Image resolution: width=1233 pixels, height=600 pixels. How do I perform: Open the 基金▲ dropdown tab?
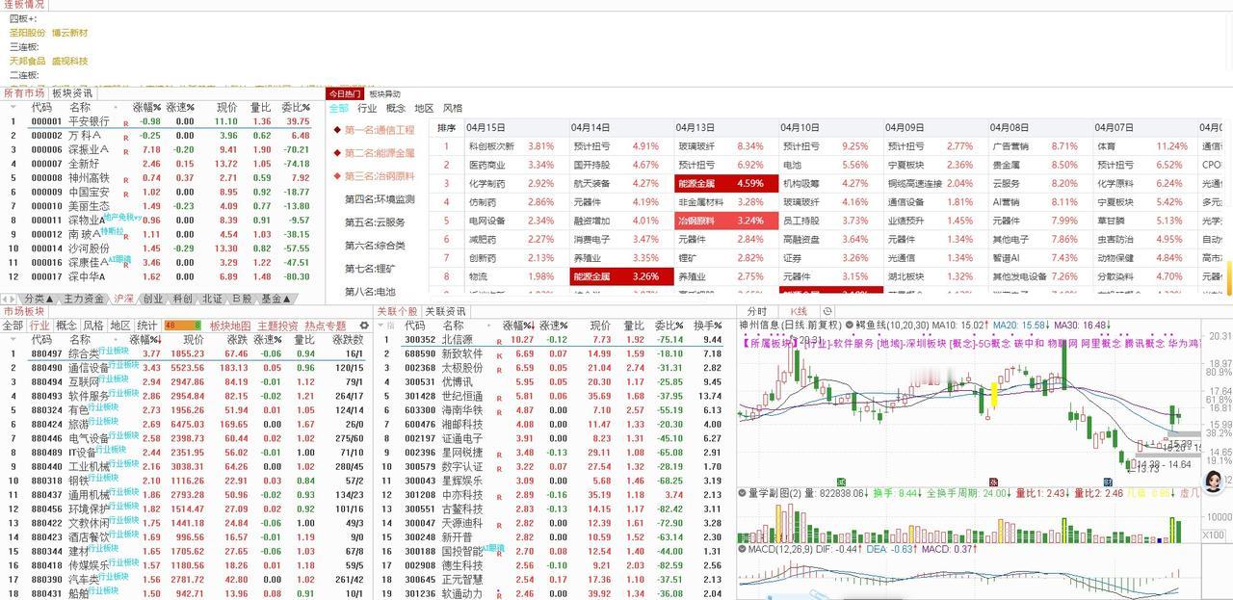click(275, 299)
